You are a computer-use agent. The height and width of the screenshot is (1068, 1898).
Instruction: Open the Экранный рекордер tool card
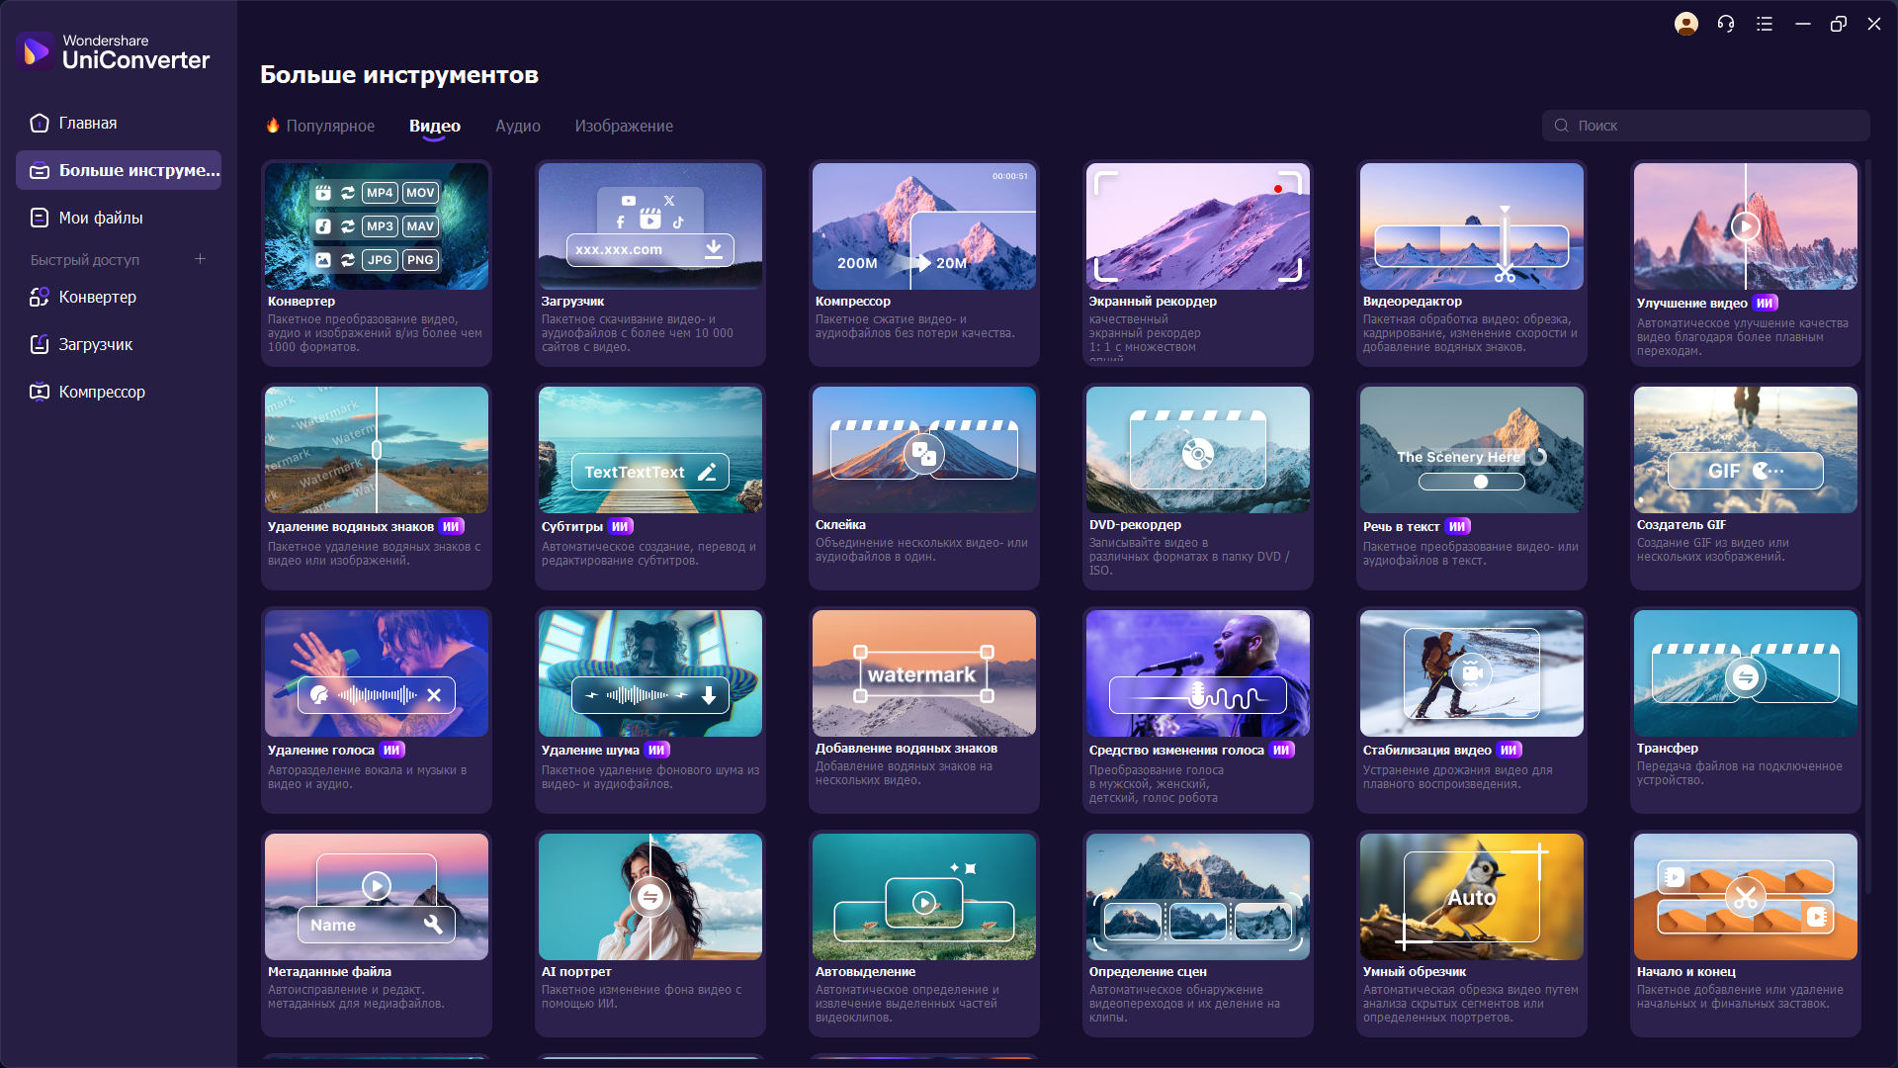(x=1197, y=263)
